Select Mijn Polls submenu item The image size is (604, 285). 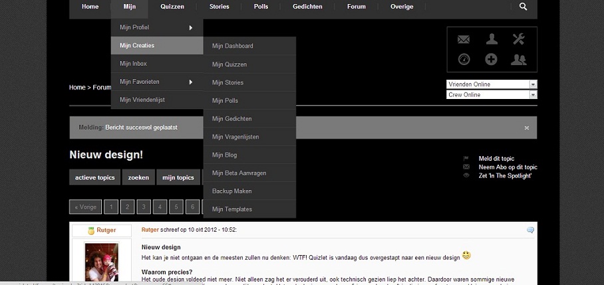pyautogui.click(x=249, y=100)
